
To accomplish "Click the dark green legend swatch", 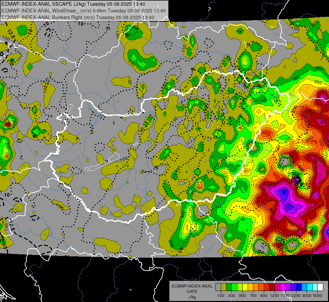I will click(229, 287).
